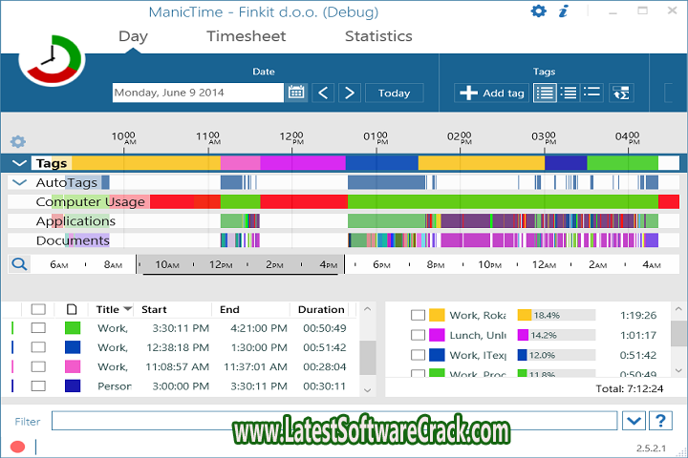
Task: Click the help question mark button
Action: [x=660, y=421]
